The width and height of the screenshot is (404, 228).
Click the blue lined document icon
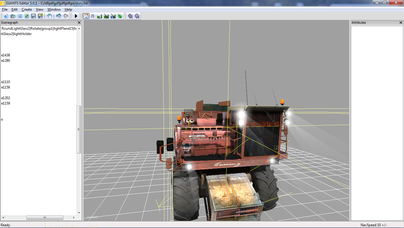point(20,16)
